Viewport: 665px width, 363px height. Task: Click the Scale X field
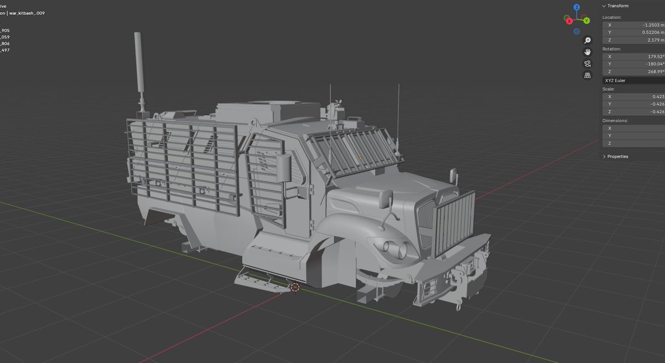click(x=633, y=96)
